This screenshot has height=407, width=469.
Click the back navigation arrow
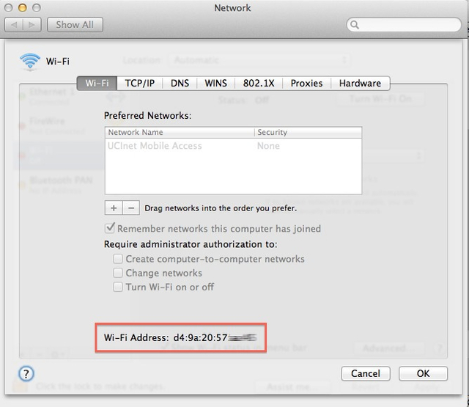point(14,24)
